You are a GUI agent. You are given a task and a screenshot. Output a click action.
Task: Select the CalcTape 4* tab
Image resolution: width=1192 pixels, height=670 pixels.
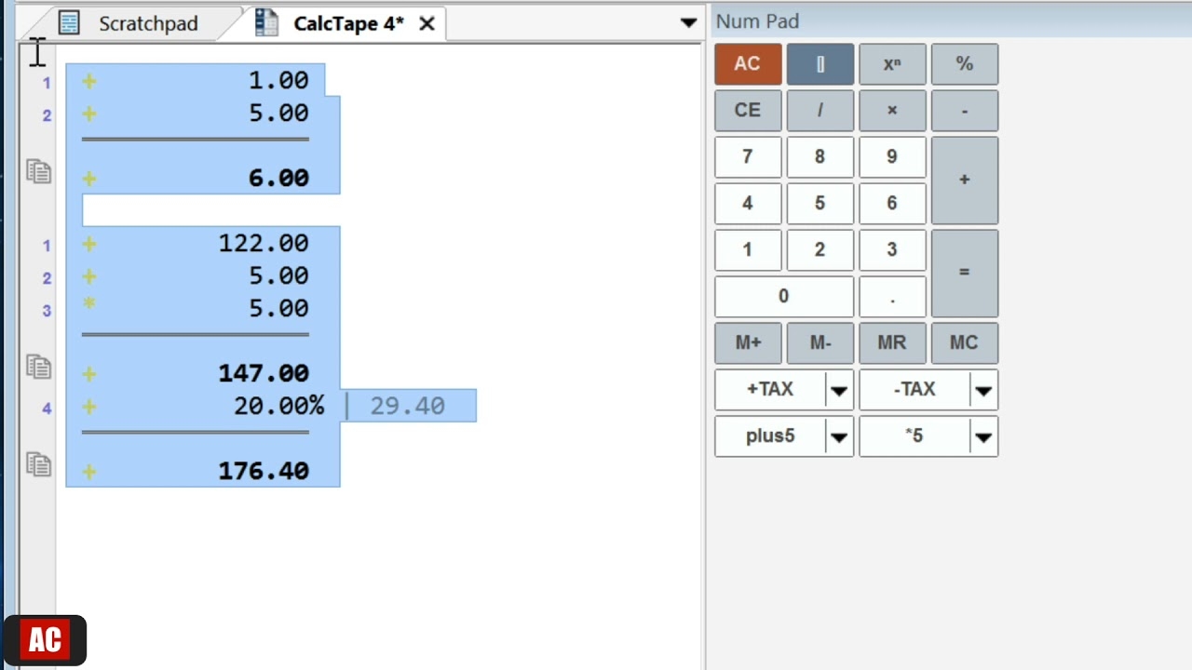coord(348,23)
